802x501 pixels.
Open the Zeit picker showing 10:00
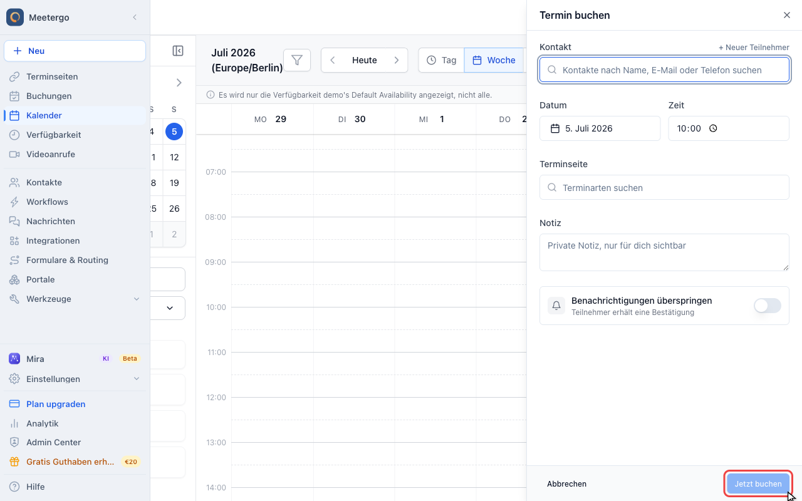click(x=729, y=128)
